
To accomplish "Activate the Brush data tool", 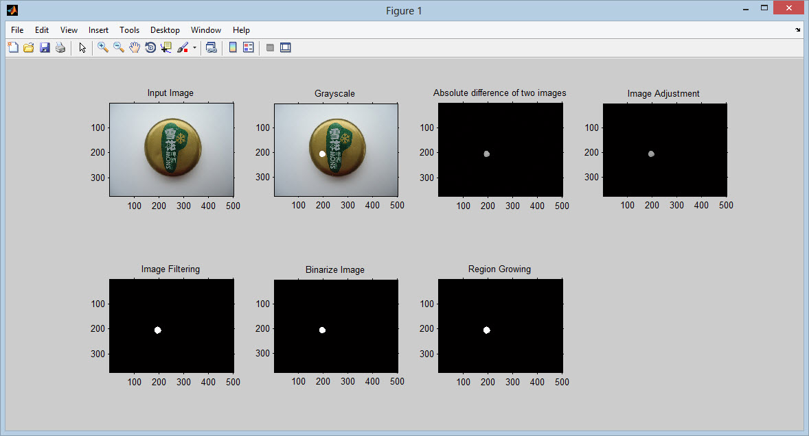I will (x=183, y=48).
